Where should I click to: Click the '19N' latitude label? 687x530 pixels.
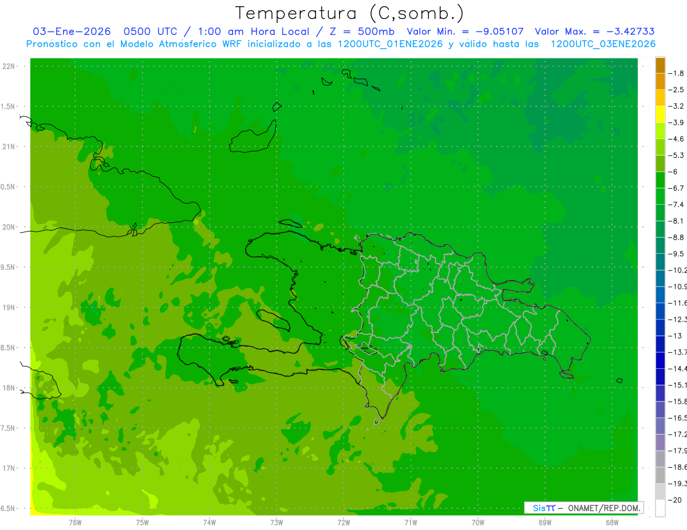[x=9, y=308]
